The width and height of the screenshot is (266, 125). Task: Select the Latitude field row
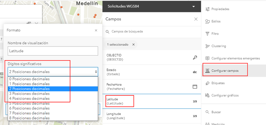tap(152, 101)
